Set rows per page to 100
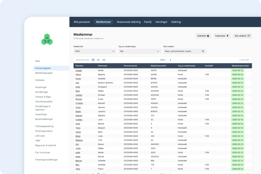This screenshot has width=261, height=174. 104,60
